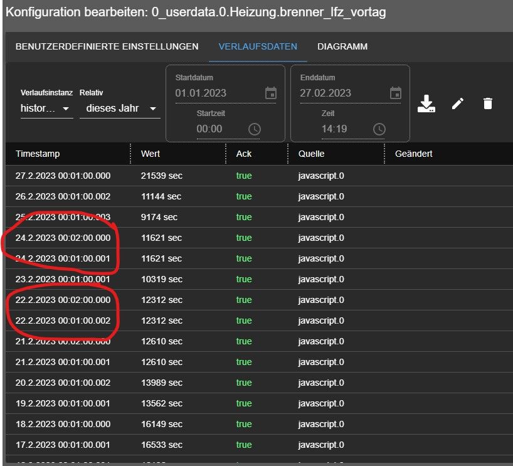Click the Startzeit clock icon

[254, 129]
